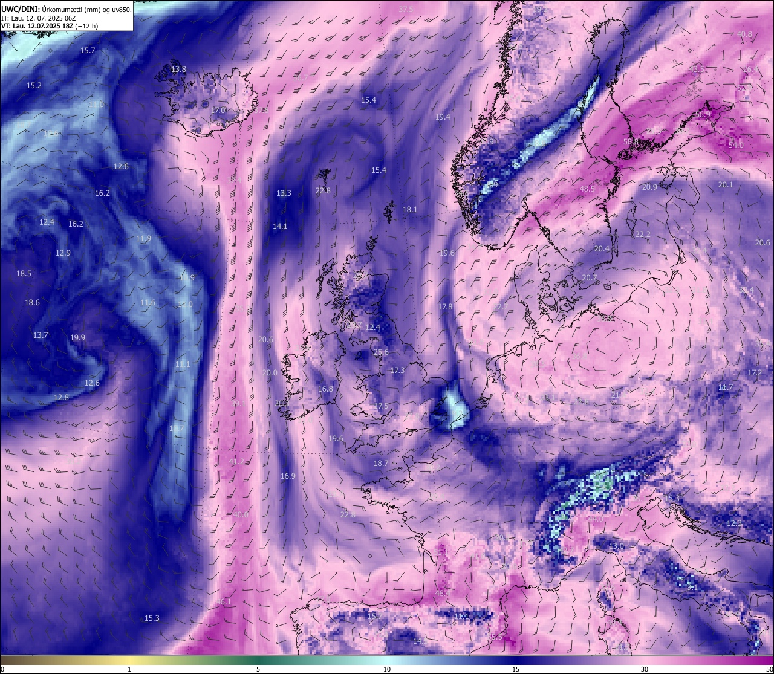Click the 19.4 value label
The height and width of the screenshot is (674, 774).
pos(443,117)
